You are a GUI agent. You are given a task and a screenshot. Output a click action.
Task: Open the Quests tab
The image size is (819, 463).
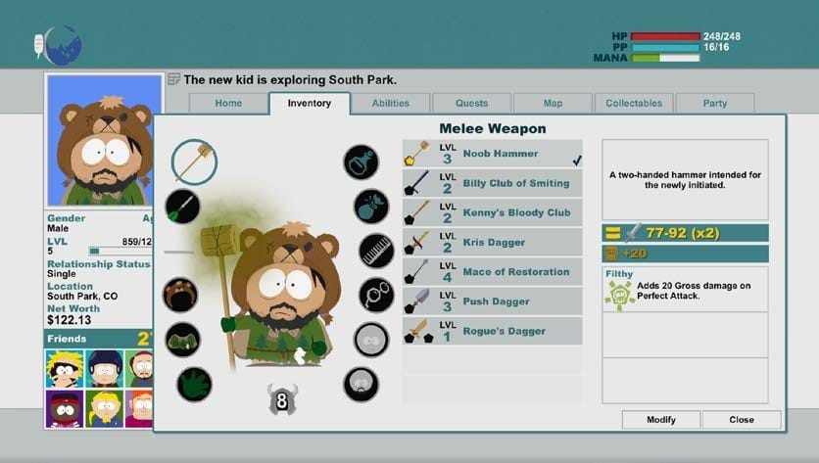coord(472,103)
